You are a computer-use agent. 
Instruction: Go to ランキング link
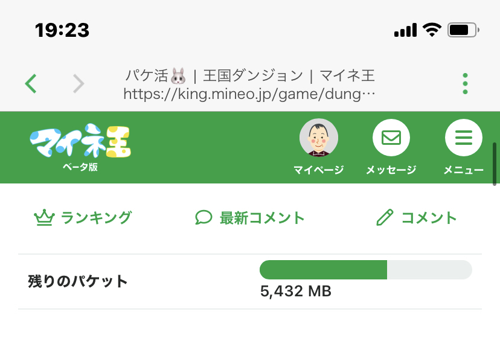[x=96, y=218]
